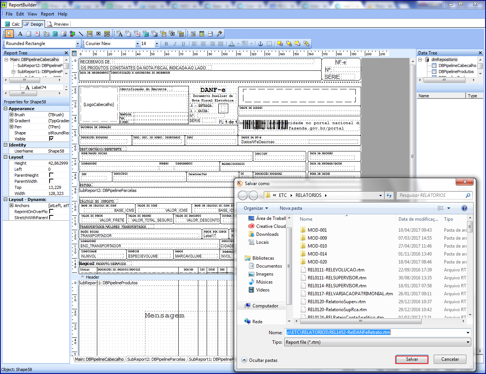
Task: Center-align text in format toolbar
Action: coord(203,44)
